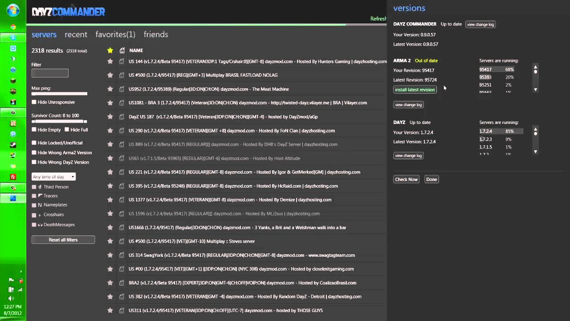Click Done to close versions panel

click(432, 179)
